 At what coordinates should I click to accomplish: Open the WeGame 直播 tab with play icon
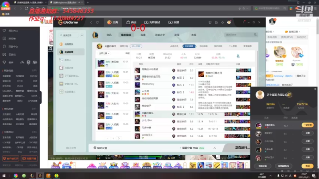point(174,22)
